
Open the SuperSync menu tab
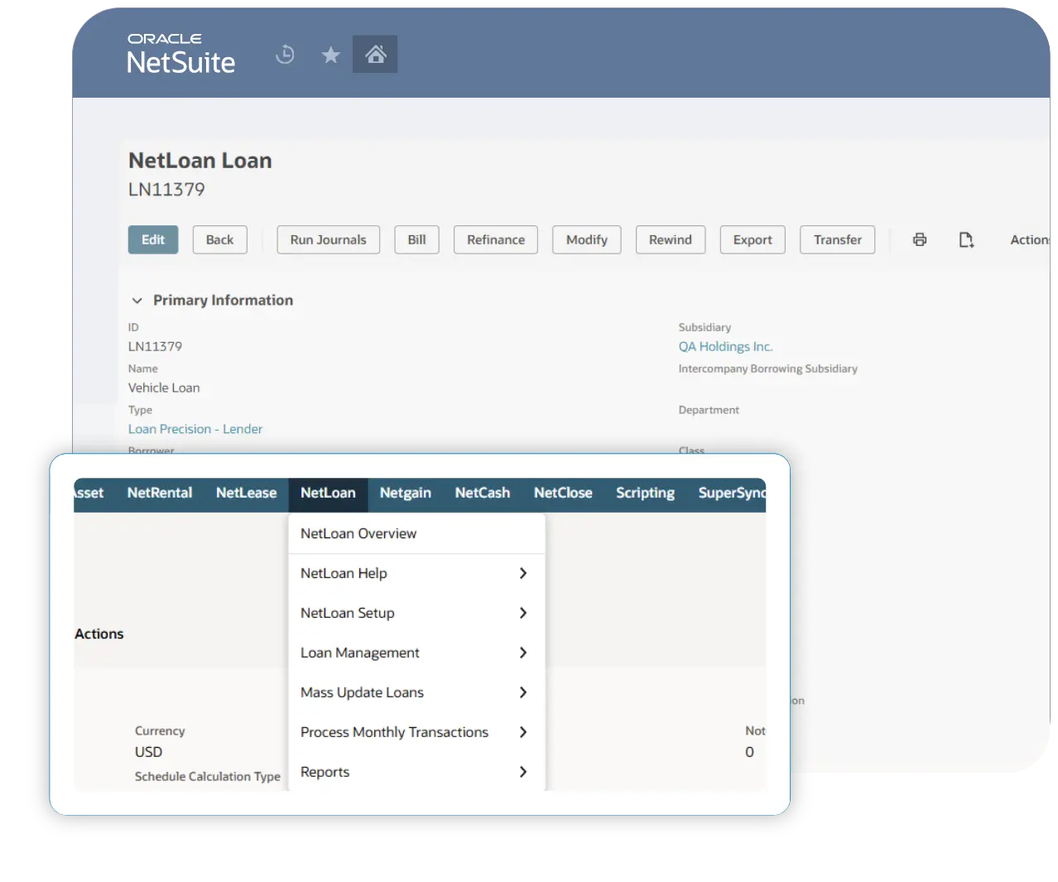click(732, 493)
